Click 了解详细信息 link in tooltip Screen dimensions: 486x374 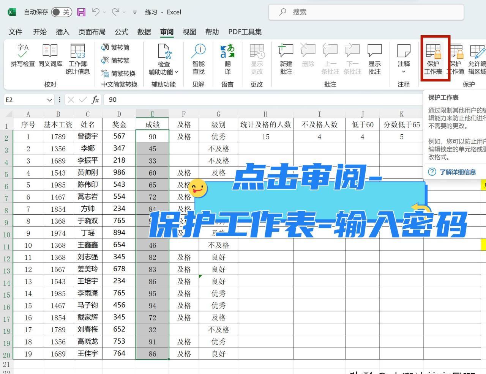click(x=458, y=172)
